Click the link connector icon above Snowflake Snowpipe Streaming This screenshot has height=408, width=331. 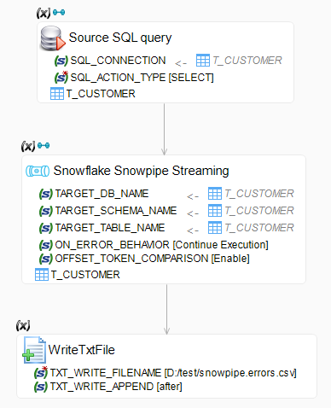click(44, 146)
